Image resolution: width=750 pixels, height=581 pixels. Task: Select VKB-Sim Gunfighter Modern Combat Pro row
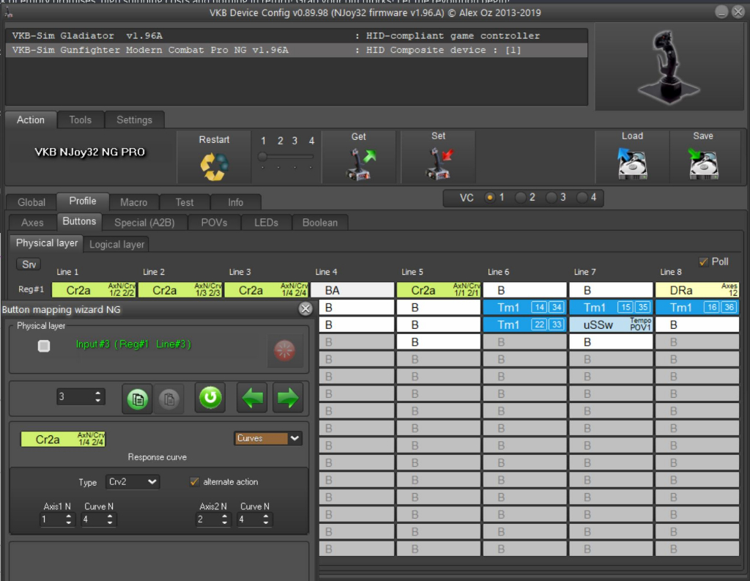(x=296, y=50)
